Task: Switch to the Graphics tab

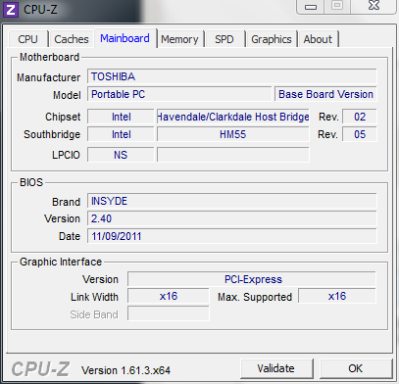Action: (272, 39)
